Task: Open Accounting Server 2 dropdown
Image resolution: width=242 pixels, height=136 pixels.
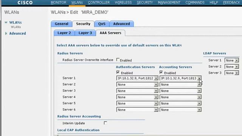Action: [x=180, y=85]
